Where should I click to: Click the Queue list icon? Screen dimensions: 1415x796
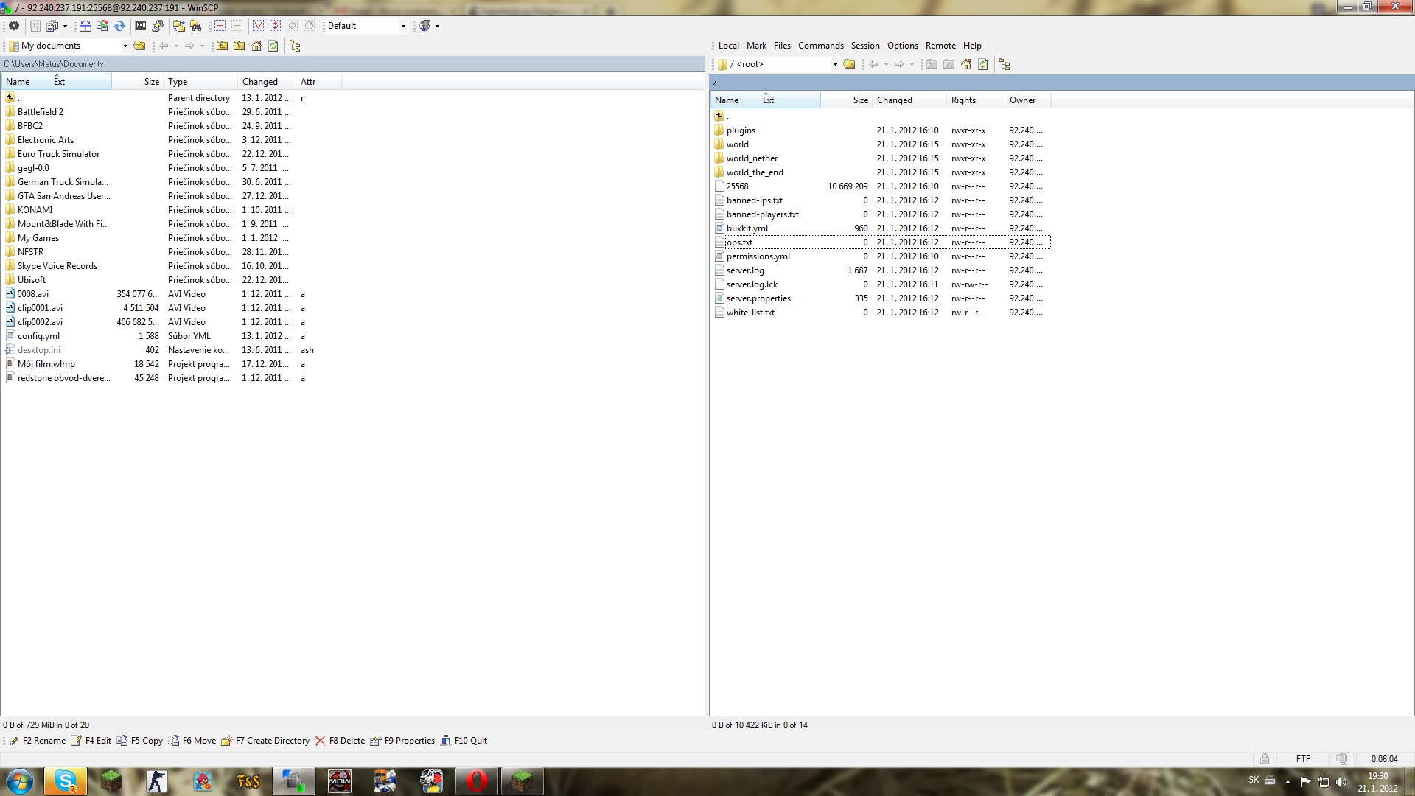point(52,26)
